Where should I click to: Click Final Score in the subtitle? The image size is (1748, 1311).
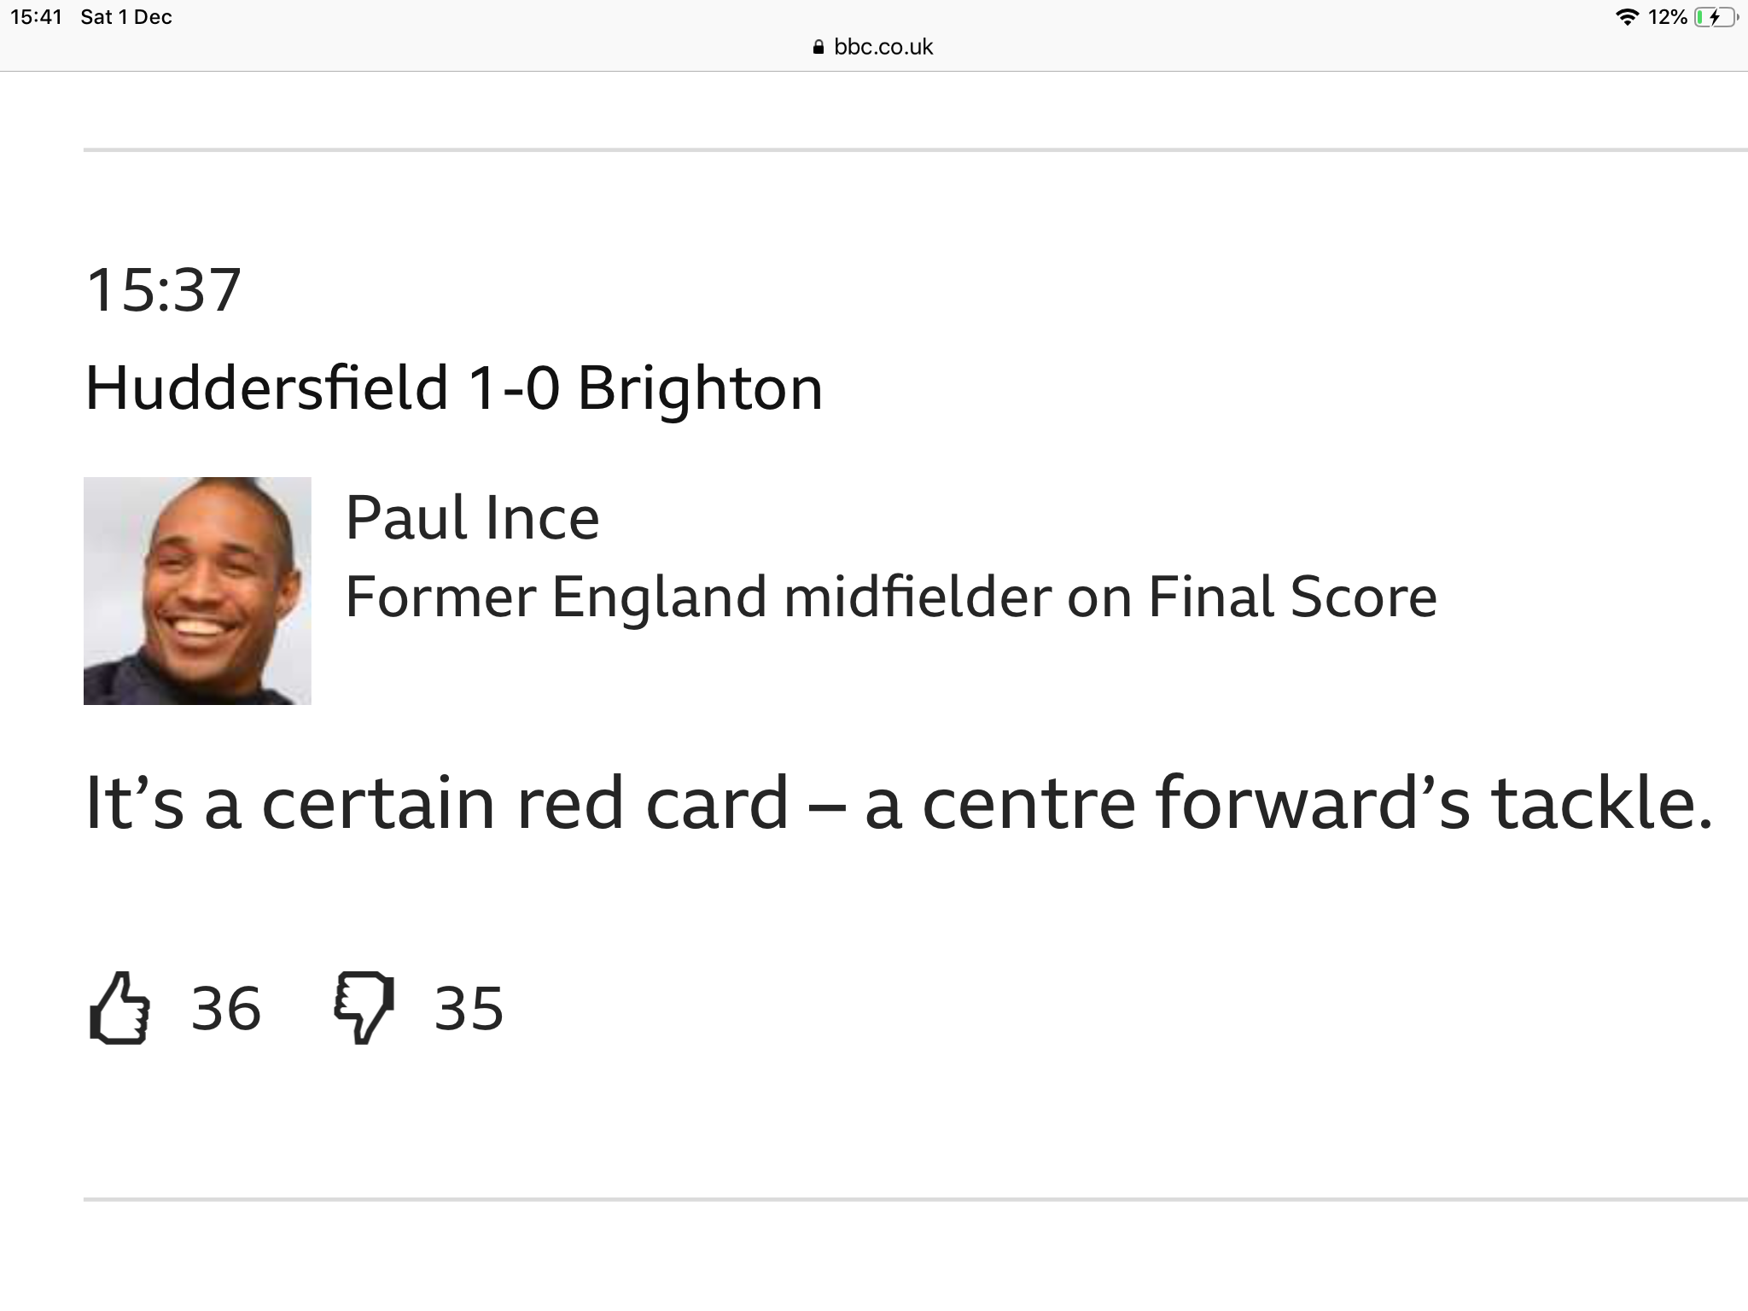point(1293,596)
